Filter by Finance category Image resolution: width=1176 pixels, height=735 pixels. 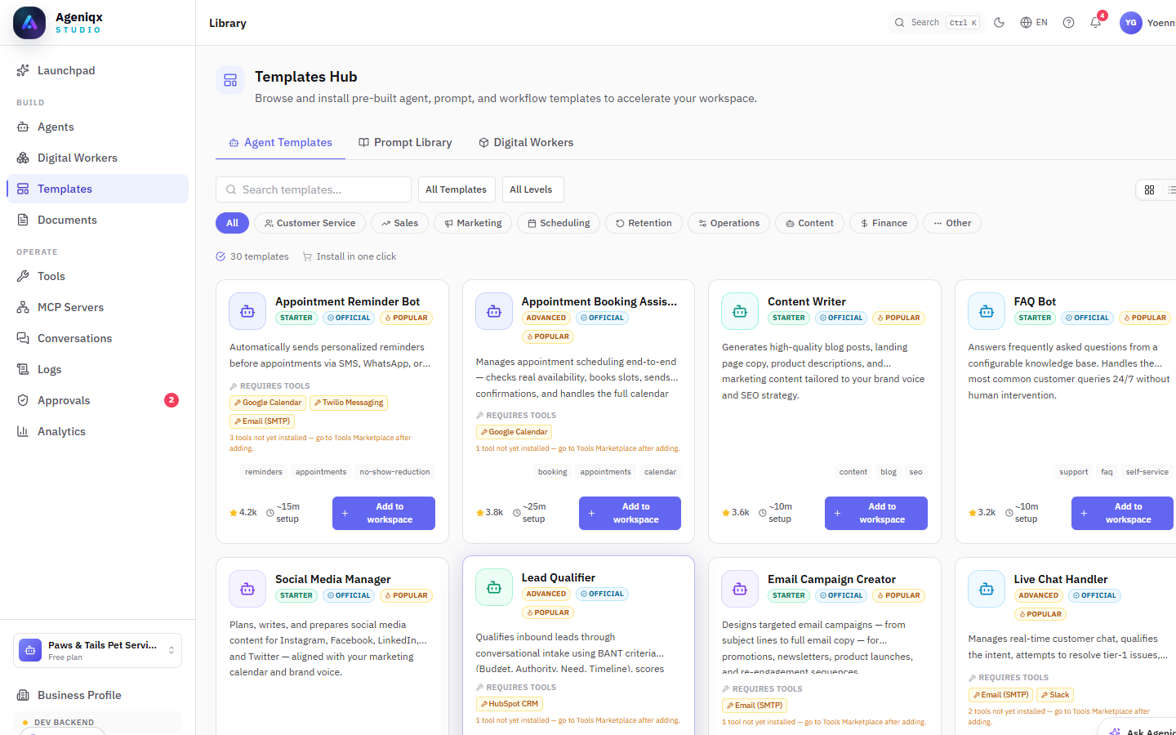tap(884, 223)
